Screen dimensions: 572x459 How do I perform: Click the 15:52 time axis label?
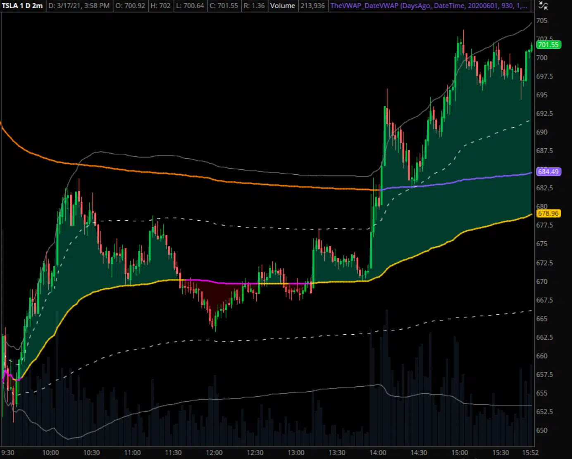pos(530,453)
